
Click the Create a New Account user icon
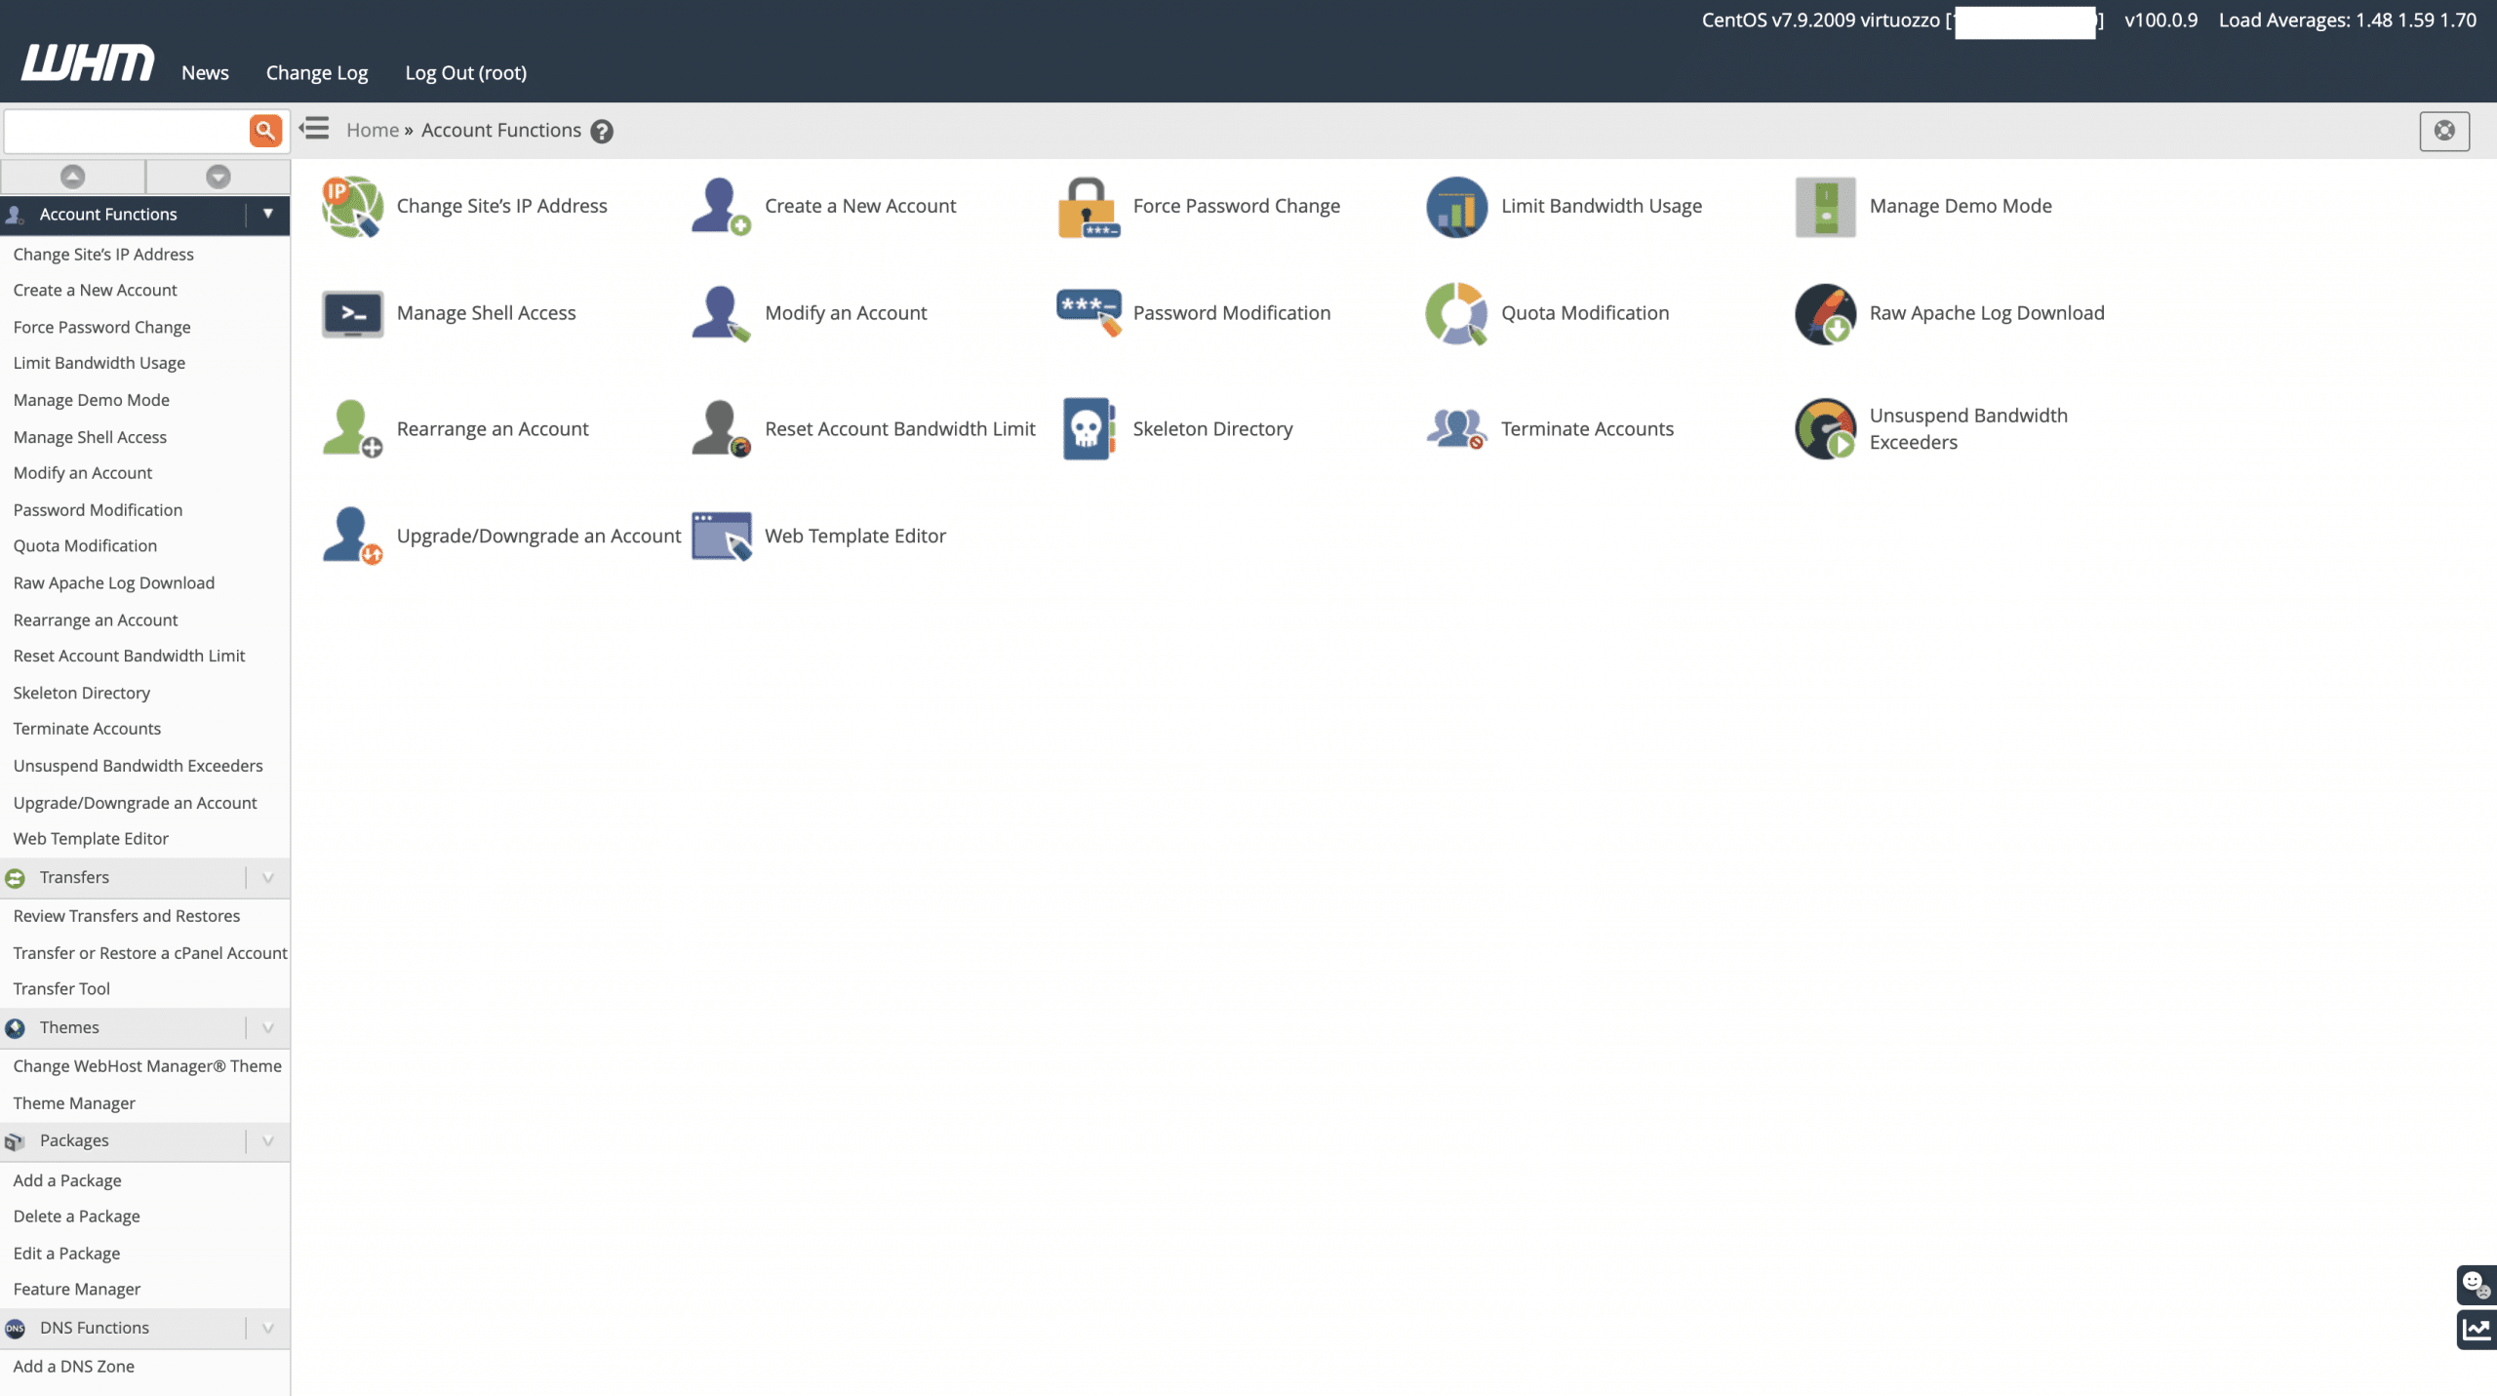[x=721, y=206]
